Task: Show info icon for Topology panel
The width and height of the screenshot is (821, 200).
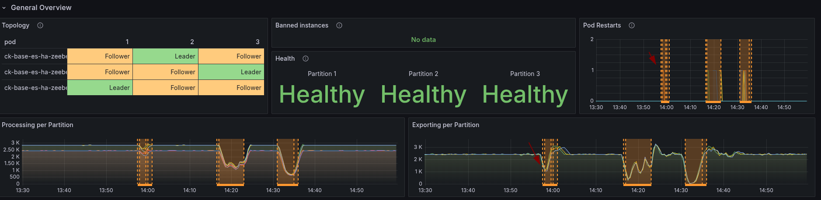Action: coord(40,25)
